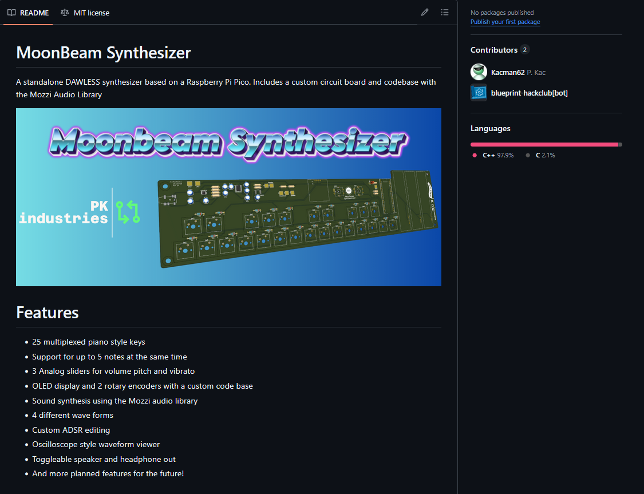Click 'Publish your first package' link
Viewport: 644px width, 494px height.
505,22
